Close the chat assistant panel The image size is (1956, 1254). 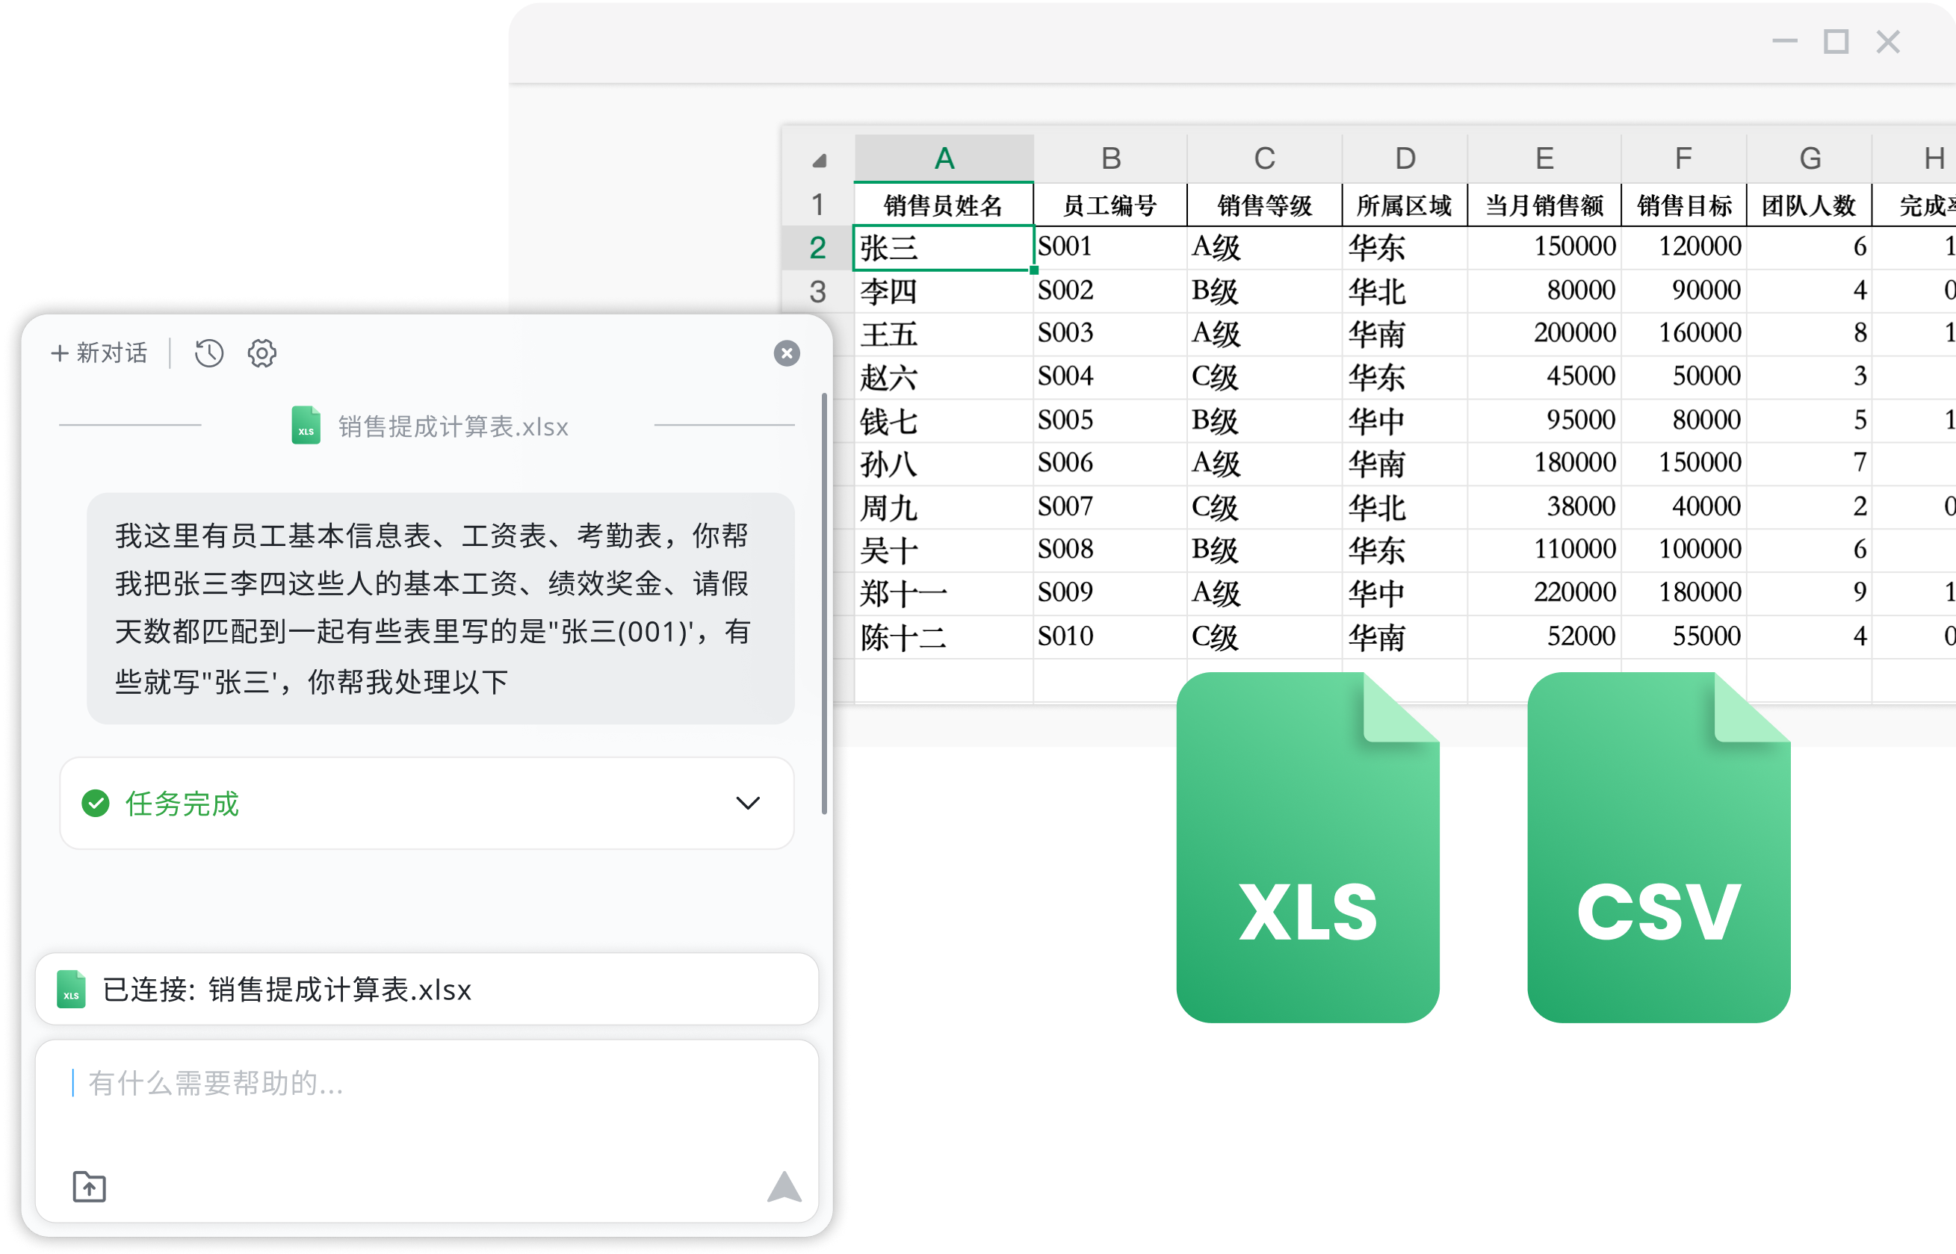click(x=787, y=353)
